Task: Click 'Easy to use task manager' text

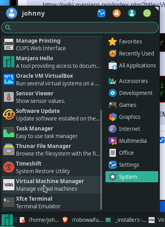Action: point(47,136)
